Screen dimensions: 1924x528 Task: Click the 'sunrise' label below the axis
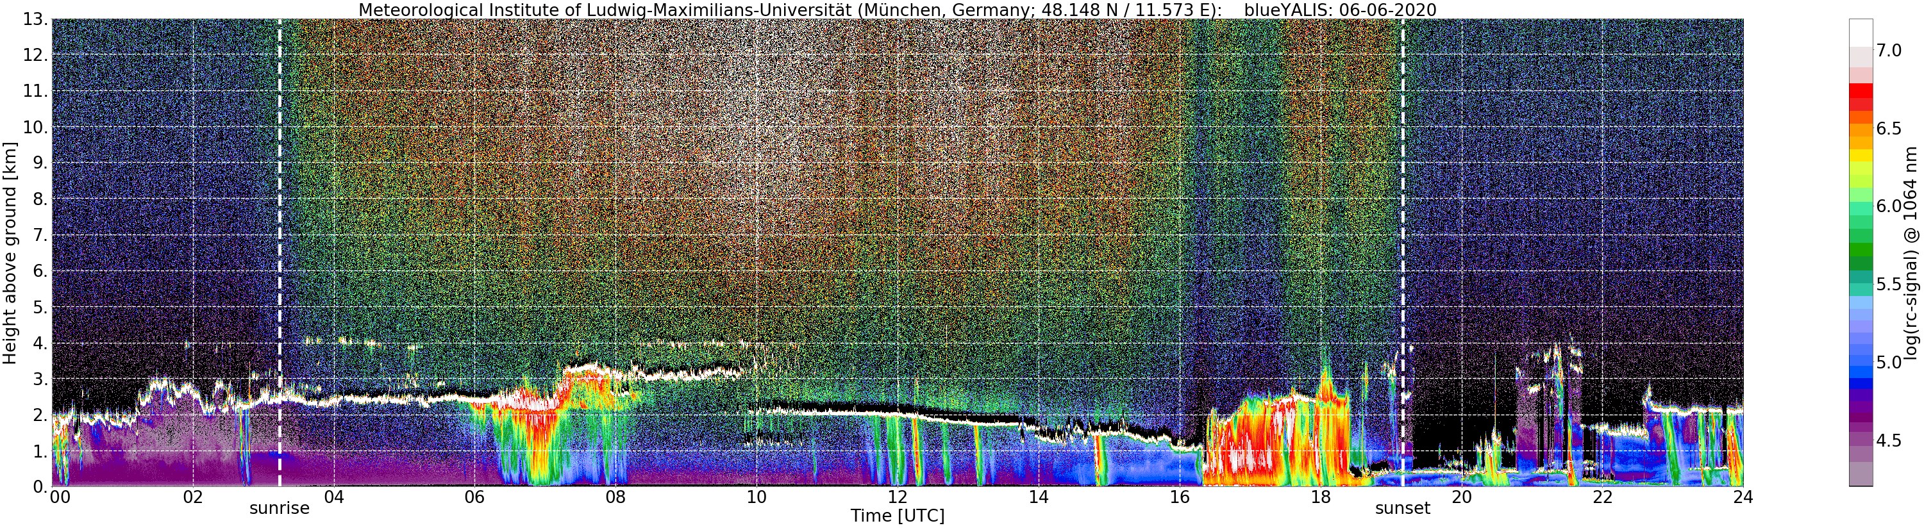pos(280,509)
